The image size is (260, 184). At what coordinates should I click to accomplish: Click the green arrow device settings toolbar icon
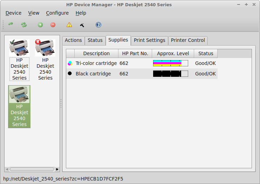click(x=11, y=24)
